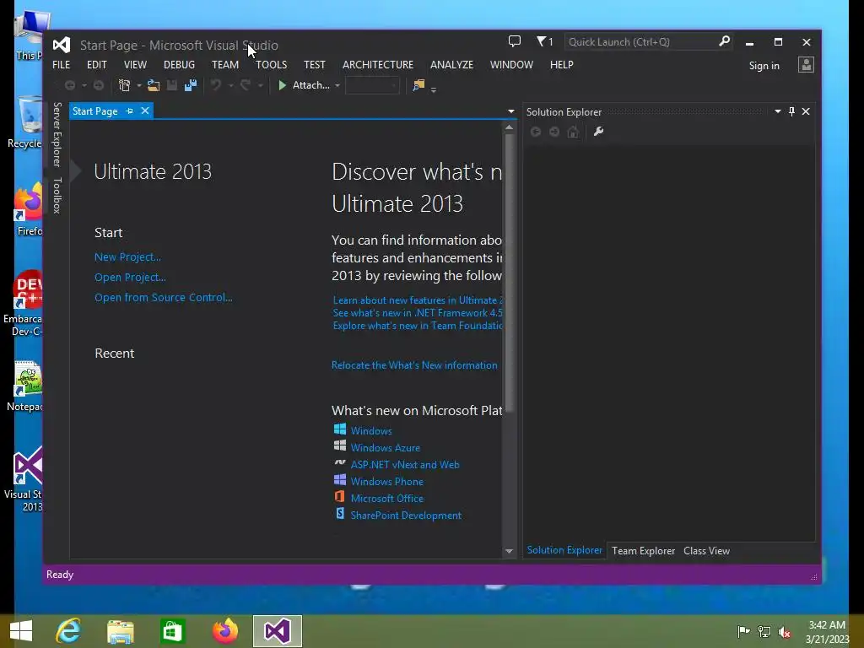Close the Start Page tab
Viewport: 864px width, 648px height.
tap(145, 111)
